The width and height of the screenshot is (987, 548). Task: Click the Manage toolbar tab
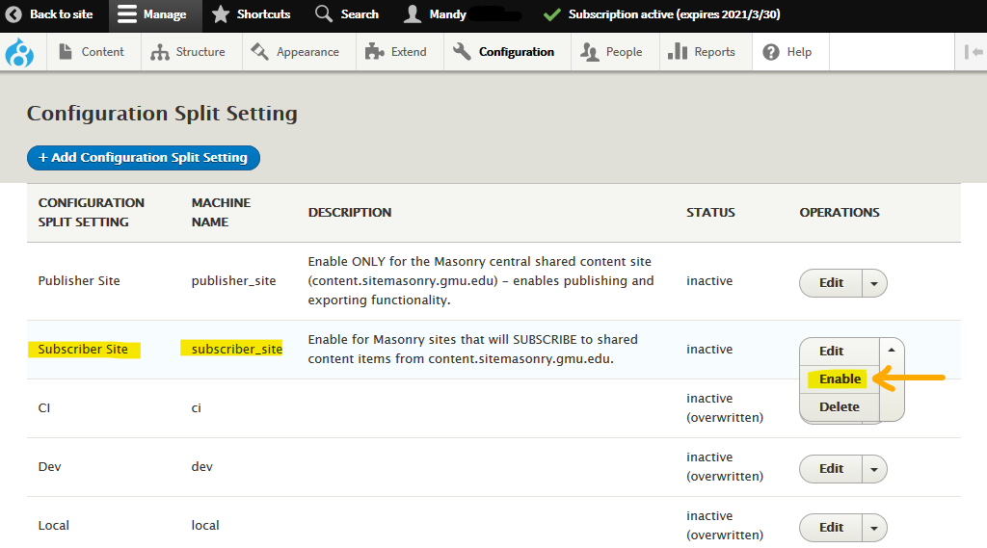[x=155, y=13]
